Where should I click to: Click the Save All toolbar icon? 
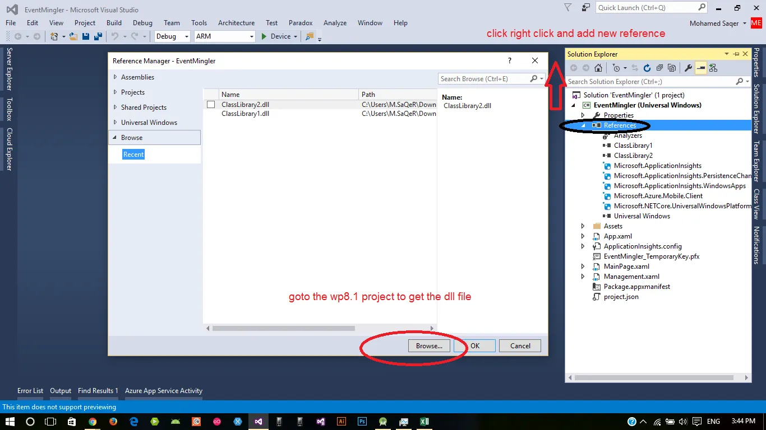[x=97, y=36]
